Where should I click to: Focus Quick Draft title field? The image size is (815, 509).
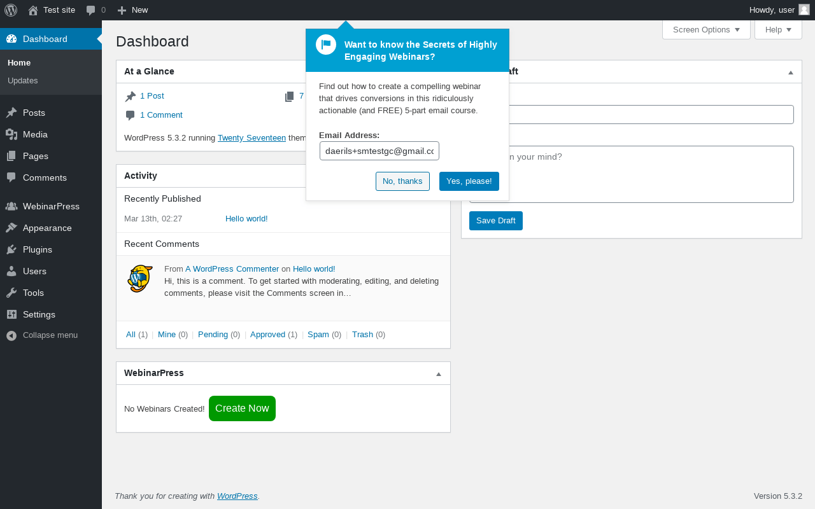tap(632, 115)
